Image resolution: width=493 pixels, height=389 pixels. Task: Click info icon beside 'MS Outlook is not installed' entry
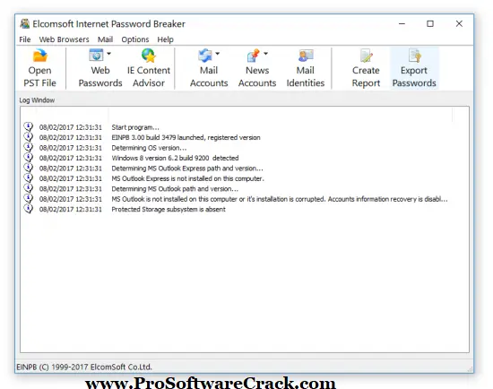click(x=29, y=198)
